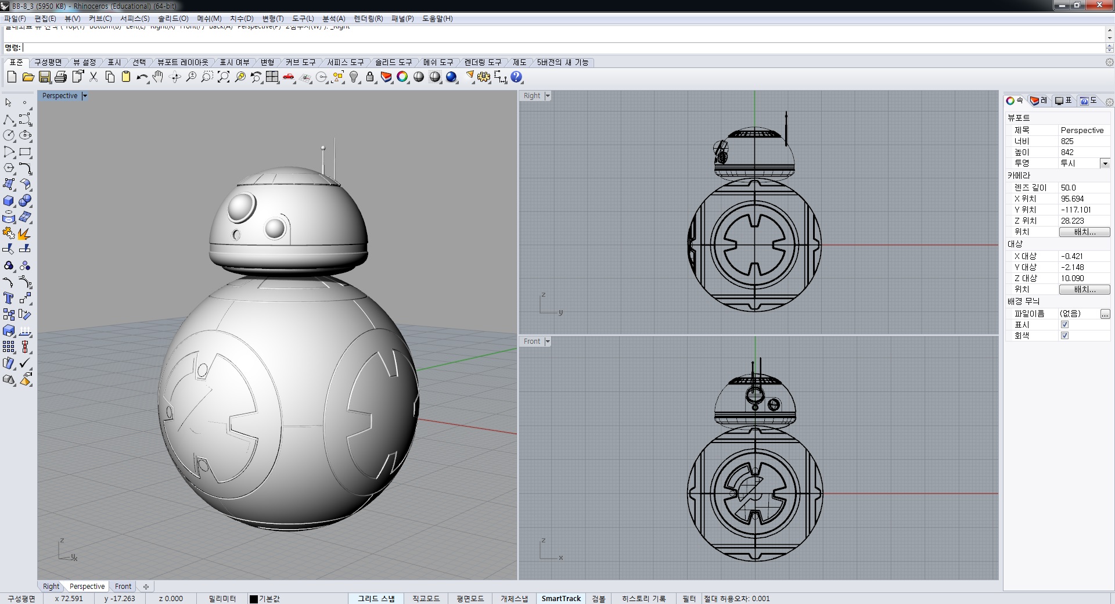Toggle 개체스냅 in status bar
The width and height of the screenshot is (1115, 604).
pyautogui.click(x=515, y=598)
